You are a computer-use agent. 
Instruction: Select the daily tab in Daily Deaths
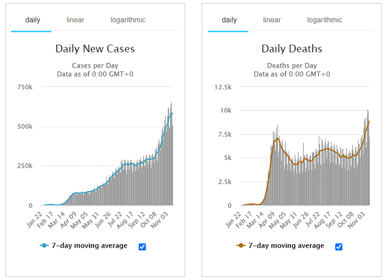click(x=229, y=20)
